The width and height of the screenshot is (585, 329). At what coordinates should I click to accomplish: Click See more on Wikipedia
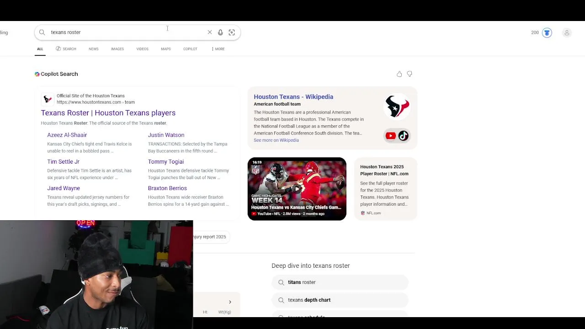click(x=277, y=140)
